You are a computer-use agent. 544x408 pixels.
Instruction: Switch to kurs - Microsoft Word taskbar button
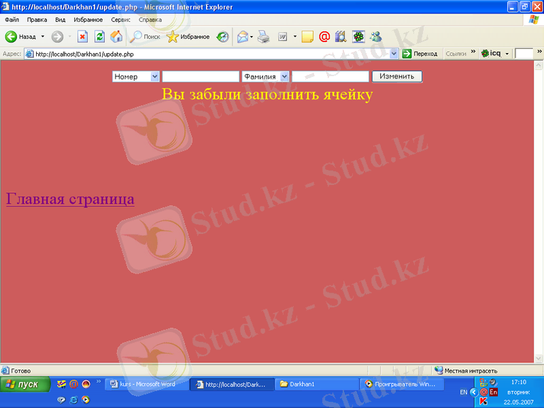(x=146, y=384)
